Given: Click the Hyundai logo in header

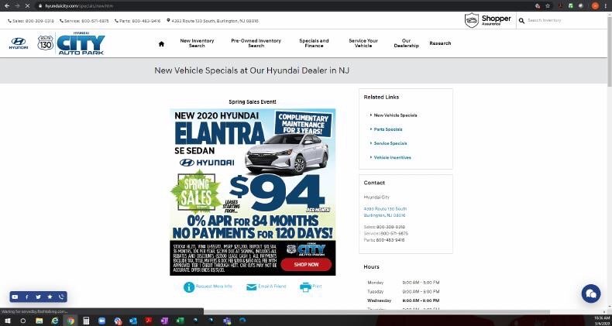Looking at the screenshot, I should [18, 43].
